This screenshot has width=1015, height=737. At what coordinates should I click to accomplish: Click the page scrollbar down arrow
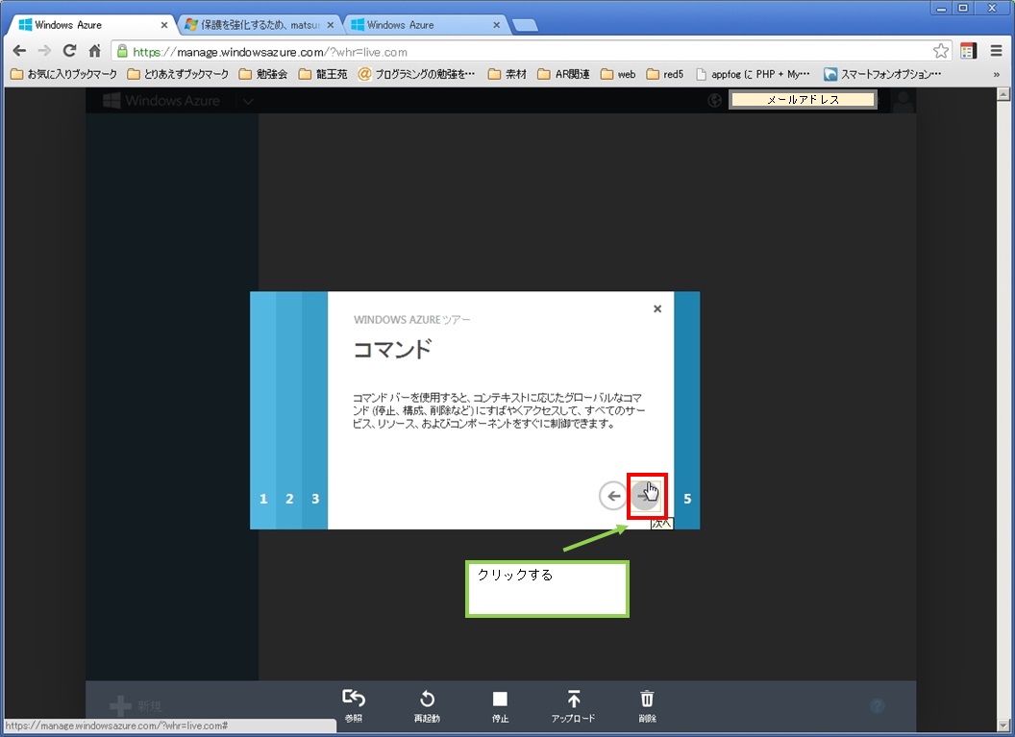(x=1003, y=725)
